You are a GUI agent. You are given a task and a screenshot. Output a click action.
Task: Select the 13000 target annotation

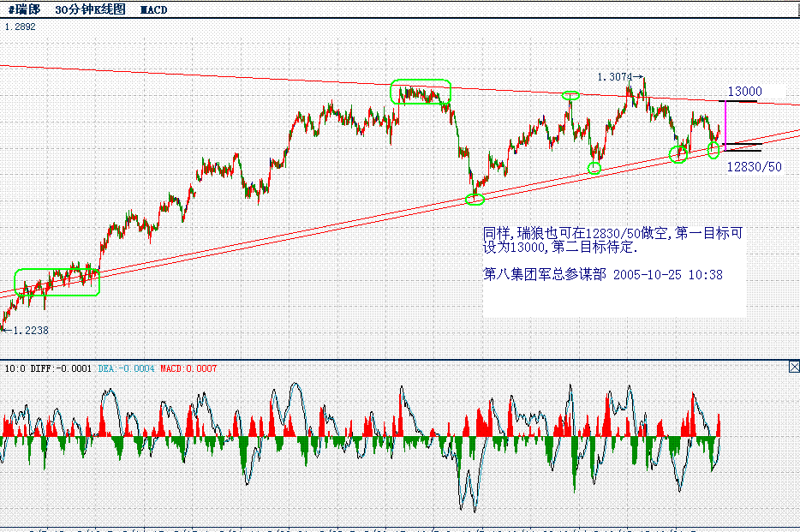click(744, 92)
